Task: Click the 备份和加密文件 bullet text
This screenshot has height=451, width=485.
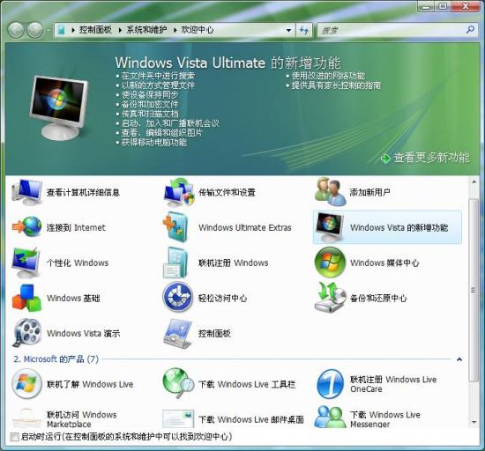Action: click(x=150, y=104)
